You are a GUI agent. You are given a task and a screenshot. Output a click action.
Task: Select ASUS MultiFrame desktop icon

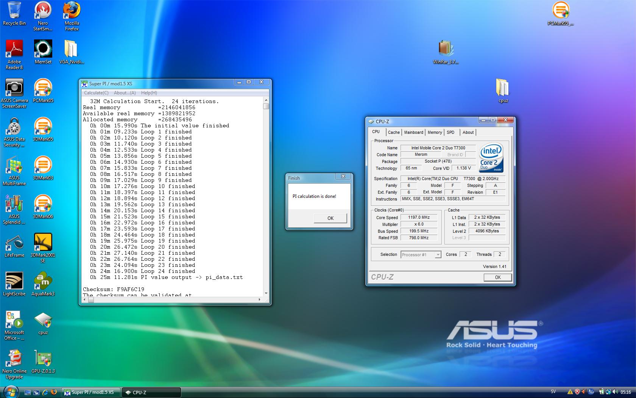[14, 171]
